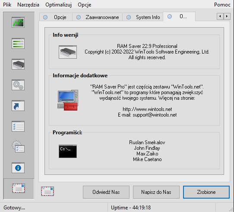Open the checklist sidebar icon

click(x=18, y=127)
